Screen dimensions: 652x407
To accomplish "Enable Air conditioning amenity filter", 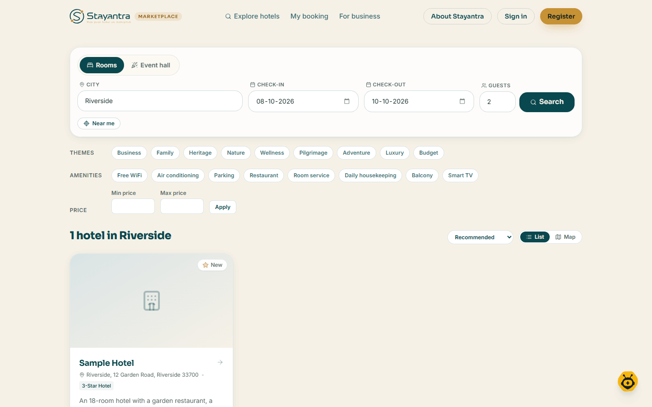I will pyautogui.click(x=178, y=175).
